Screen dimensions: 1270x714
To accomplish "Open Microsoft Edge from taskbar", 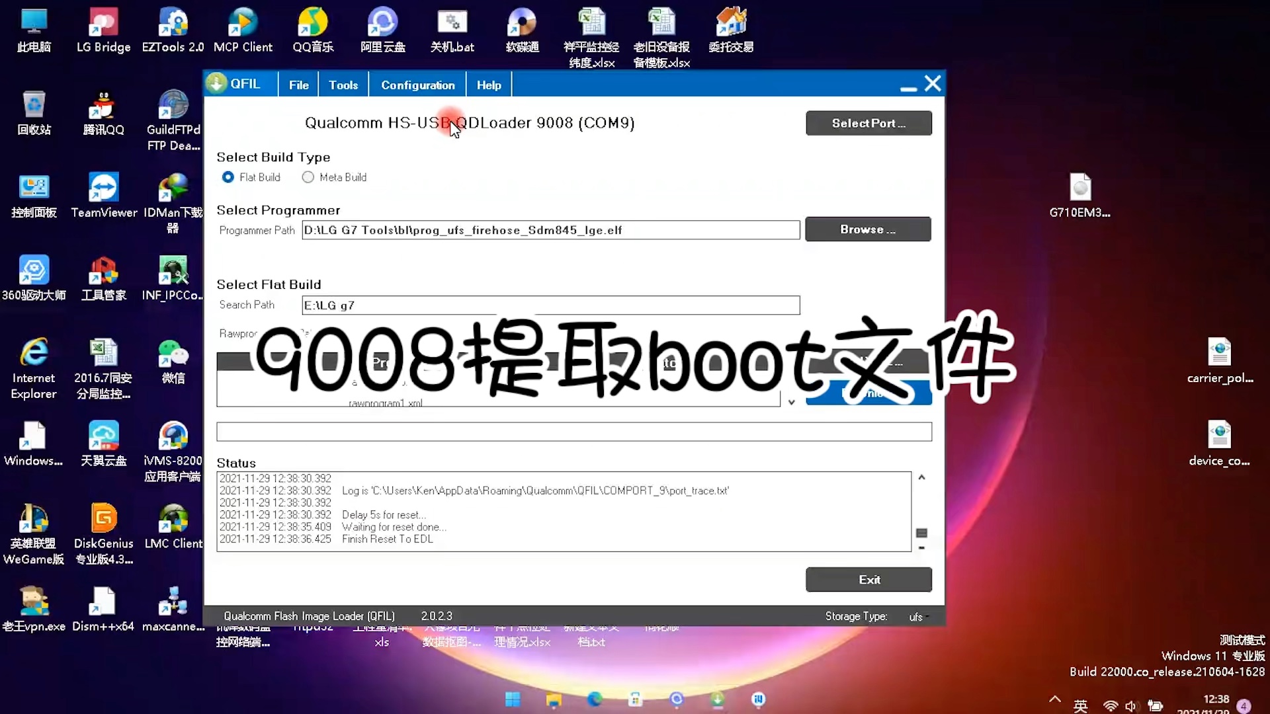I will pyautogui.click(x=595, y=699).
